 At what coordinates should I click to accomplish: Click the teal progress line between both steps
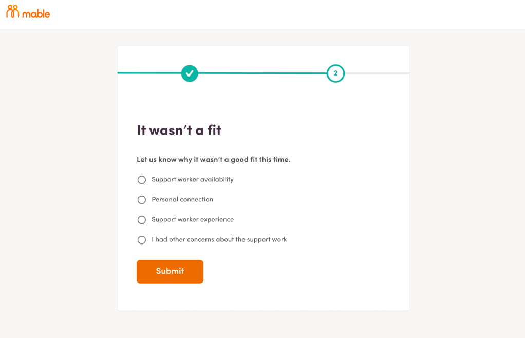(262, 73)
